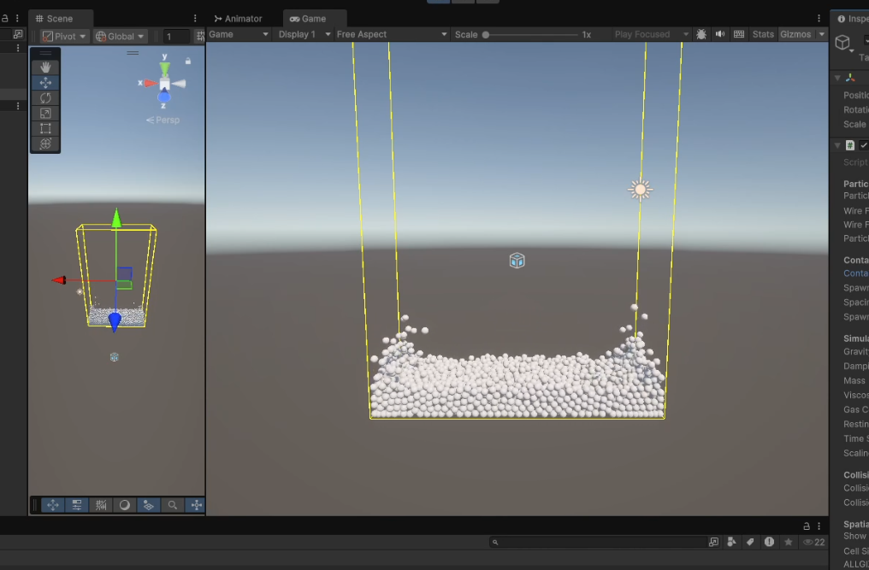Open the Display 1 dropdown
The height and width of the screenshot is (570, 869).
point(304,34)
